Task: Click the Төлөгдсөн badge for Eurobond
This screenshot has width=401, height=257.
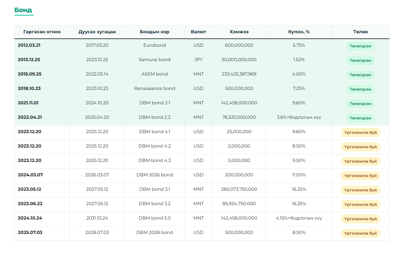Action: pos(360,46)
